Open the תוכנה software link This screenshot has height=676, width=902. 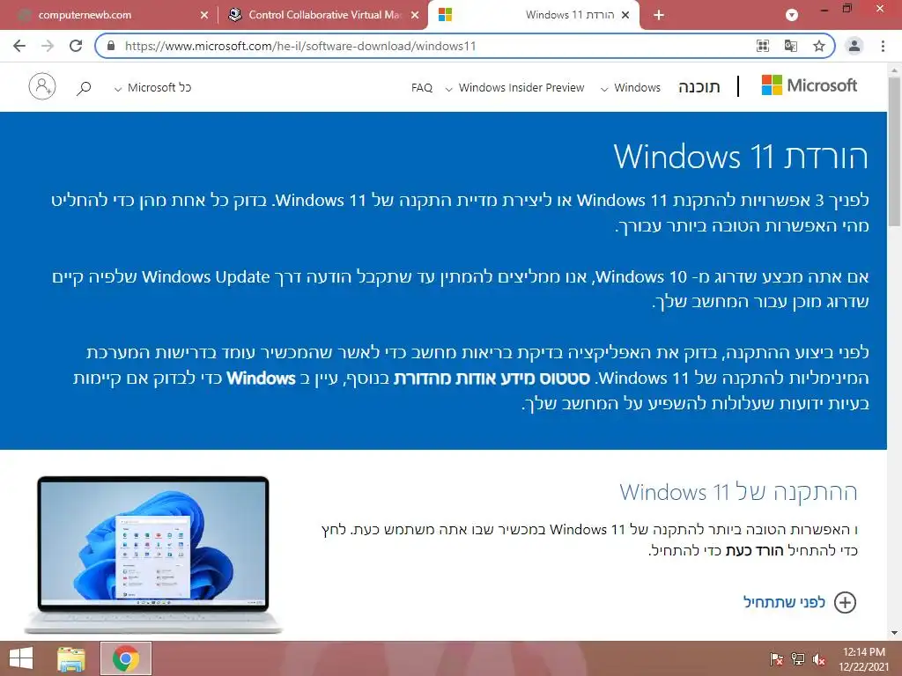[699, 87]
